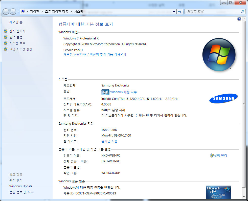This screenshot has width=248, height=201.
Task: Expand the arrow after 제어판 breadcrumb
Action: click(x=42, y=12)
